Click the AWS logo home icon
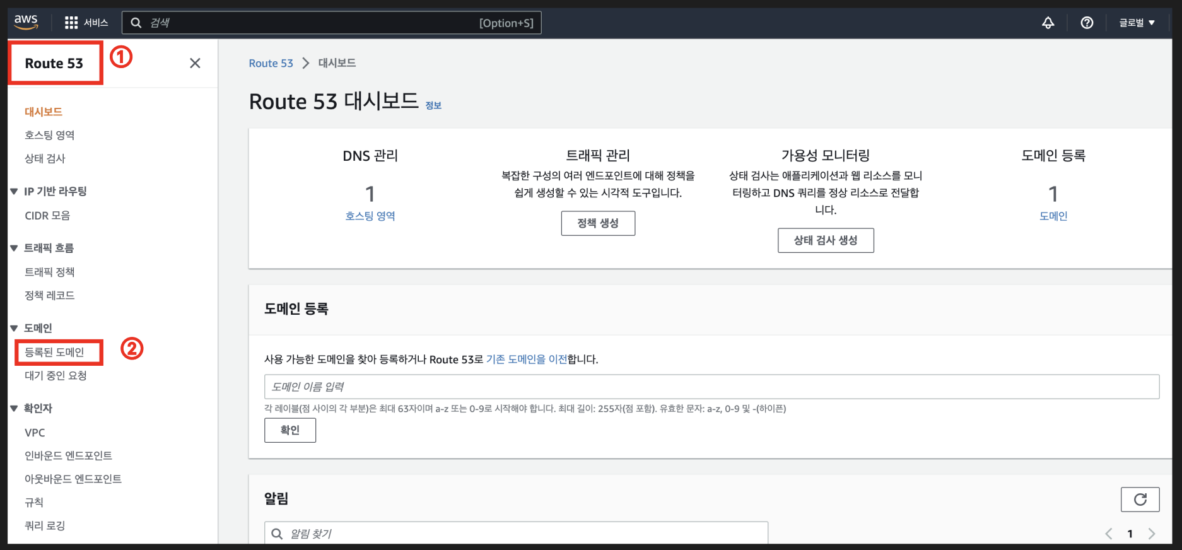 point(26,22)
